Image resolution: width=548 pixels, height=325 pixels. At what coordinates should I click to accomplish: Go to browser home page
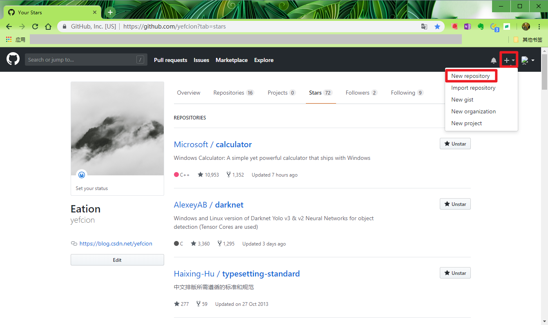48,27
